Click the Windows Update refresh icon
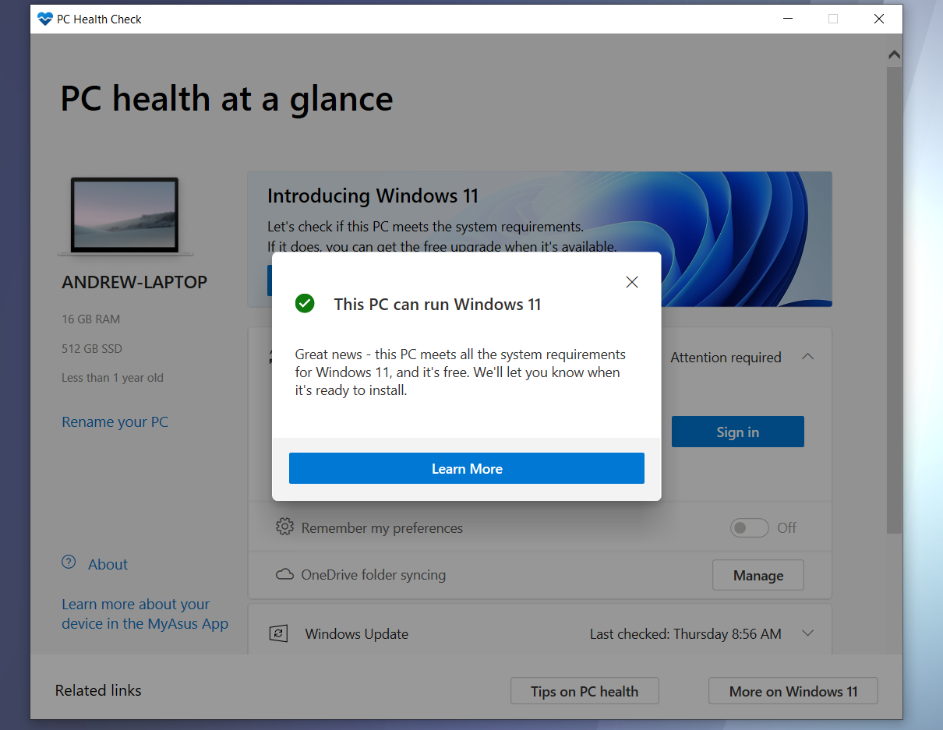This screenshot has width=943, height=730. click(278, 633)
